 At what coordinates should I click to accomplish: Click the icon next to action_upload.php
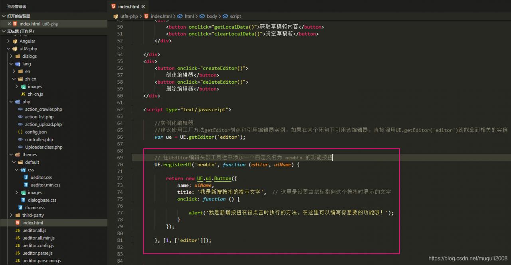pos(20,124)
